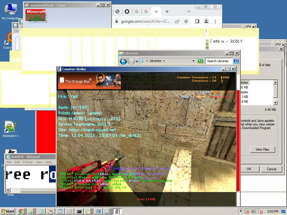Click the Rank: [4/1589] line

pos(73,107)
